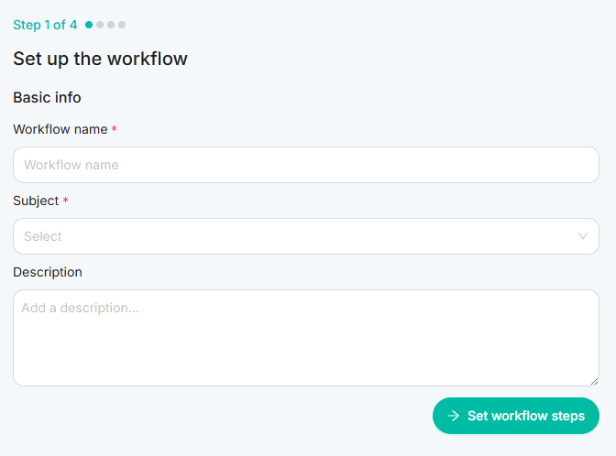Viewport: 616px width, 456px height.
Task: Click the red asterisk beside Subject
Action: [x=66, y=201]
